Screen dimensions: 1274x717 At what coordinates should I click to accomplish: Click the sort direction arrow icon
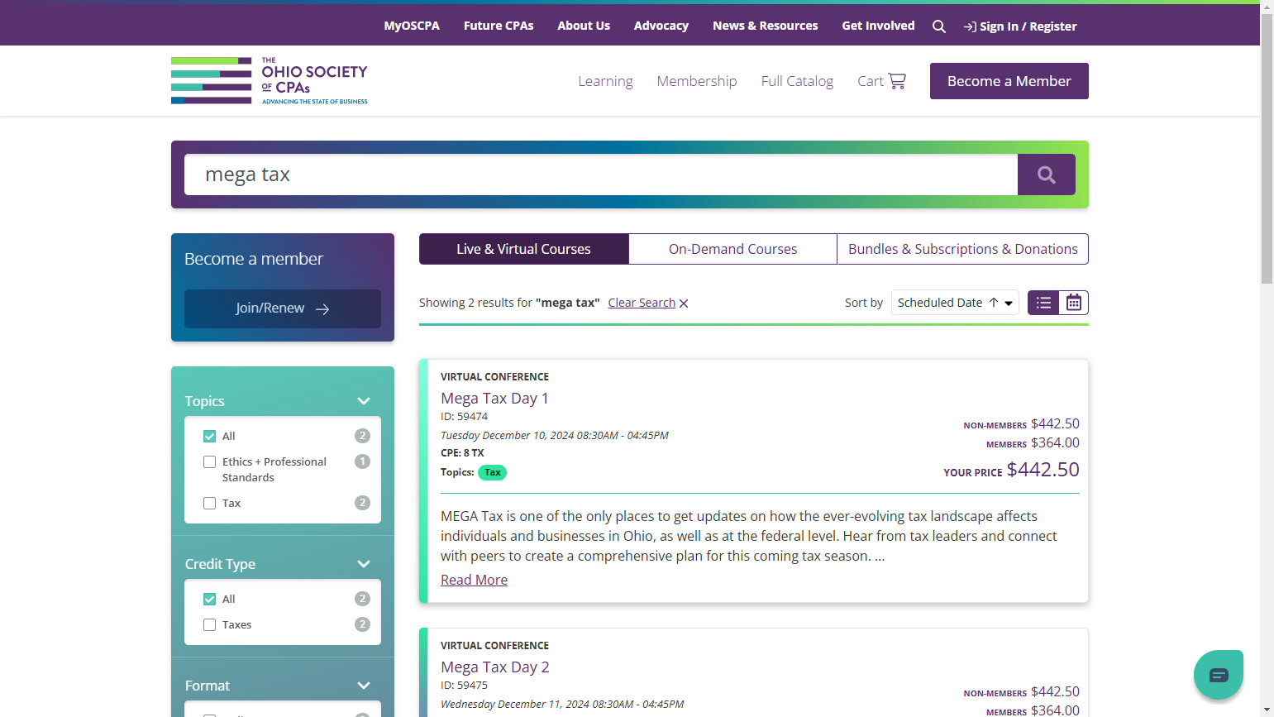pos(994,303)
